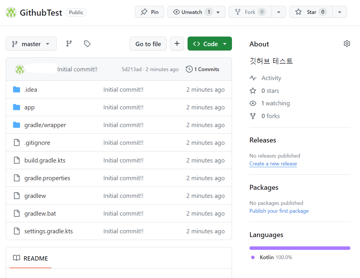Screen dimensions: 360x278
Task: Open the master branch selector
Action: [31, 44]
